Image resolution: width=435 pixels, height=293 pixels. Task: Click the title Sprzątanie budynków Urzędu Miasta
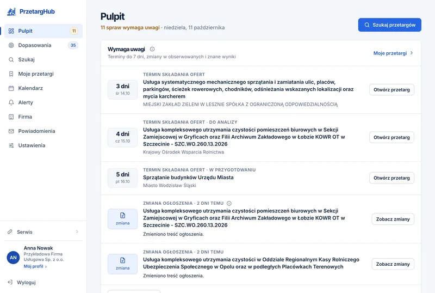(x=188, y=178)
